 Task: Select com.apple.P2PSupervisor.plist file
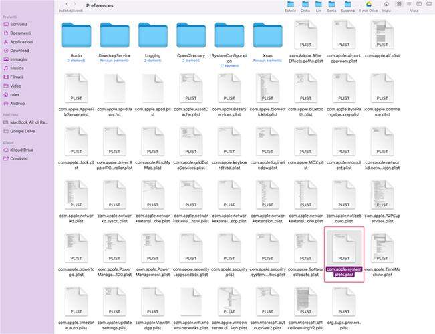click(382, 195)
